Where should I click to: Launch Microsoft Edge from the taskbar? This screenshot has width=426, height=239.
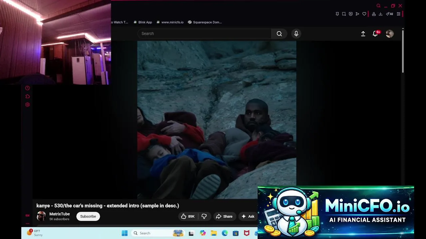coord(225,233)
